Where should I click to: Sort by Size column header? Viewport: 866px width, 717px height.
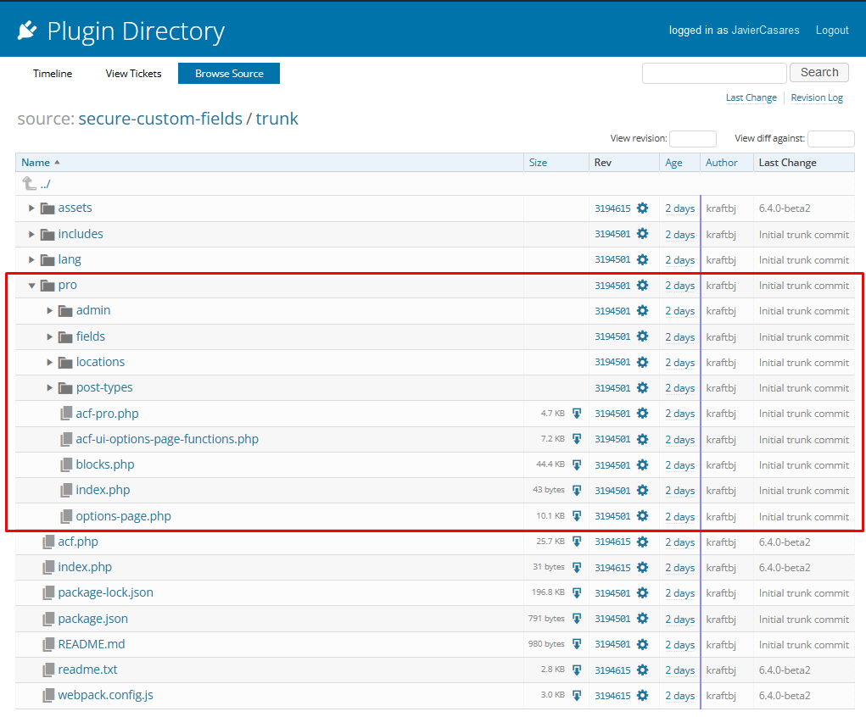click(538, 162)
